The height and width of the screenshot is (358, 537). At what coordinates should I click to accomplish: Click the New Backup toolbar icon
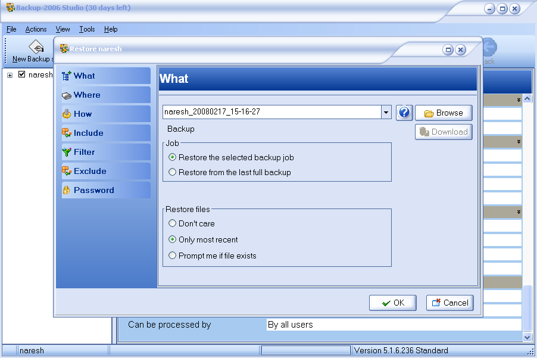(36, 46)
